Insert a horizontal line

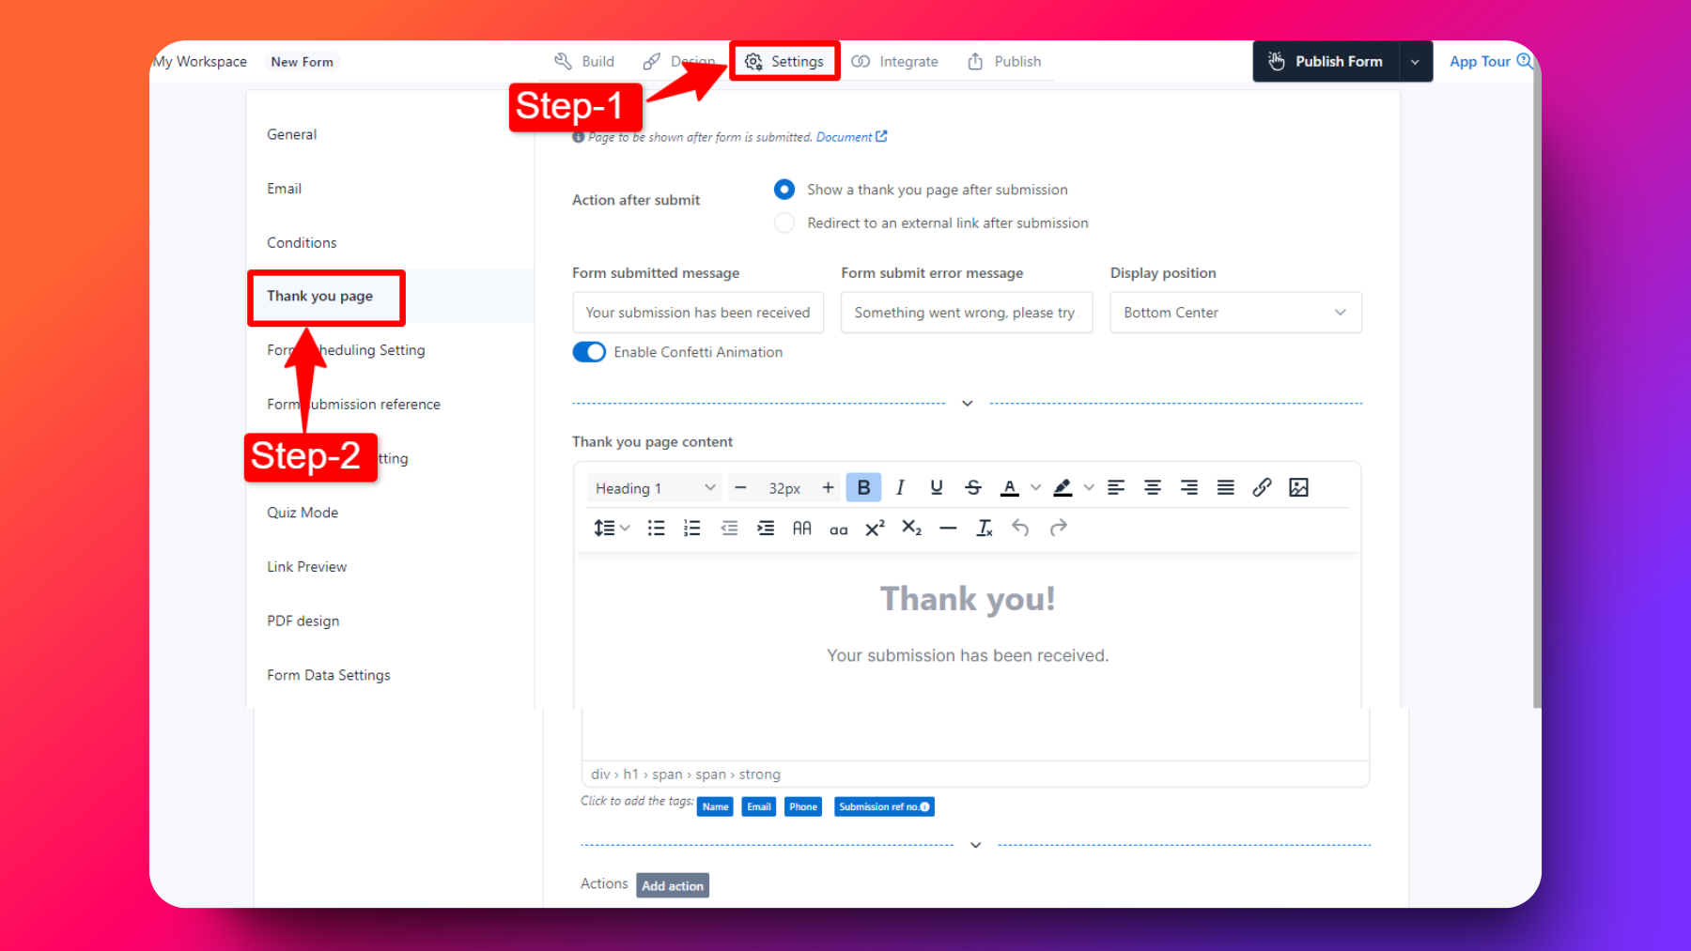pos(948,529)
